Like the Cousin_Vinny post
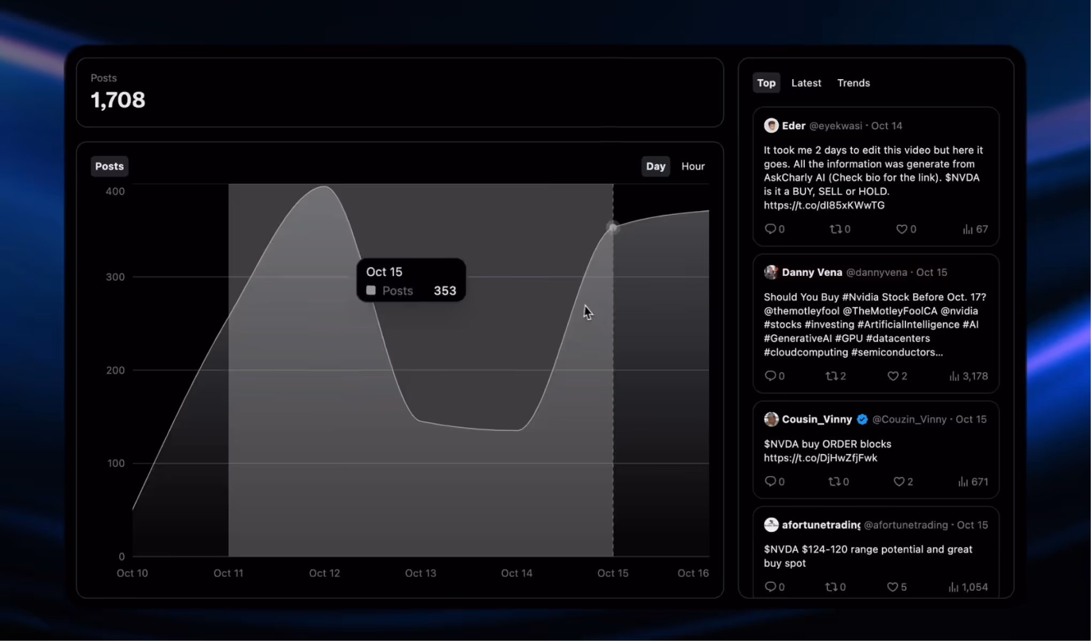The image size is (1091, 641). (x=898, y=482)
